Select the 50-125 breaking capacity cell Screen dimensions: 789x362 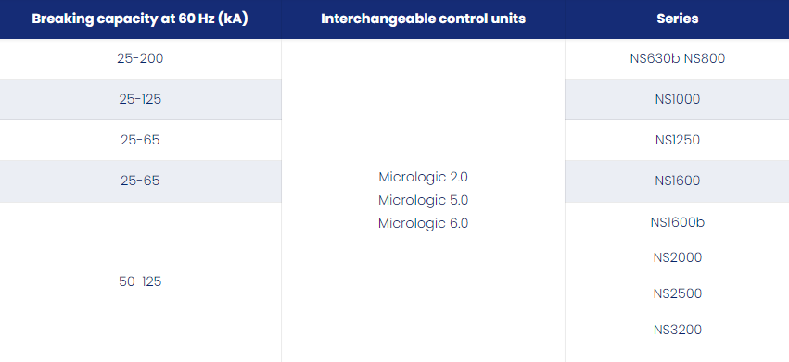coord(140,282)
